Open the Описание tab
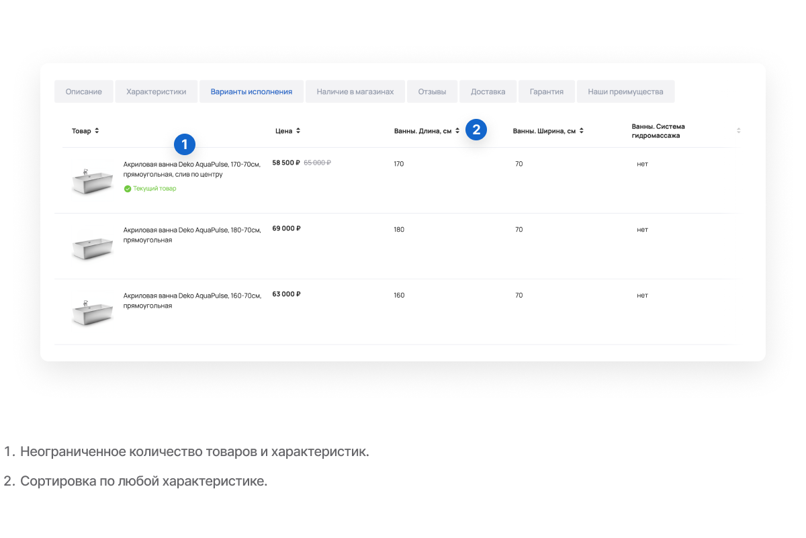Screen dimensions: 806x538 pyautogui.click(x=84, y=92)
